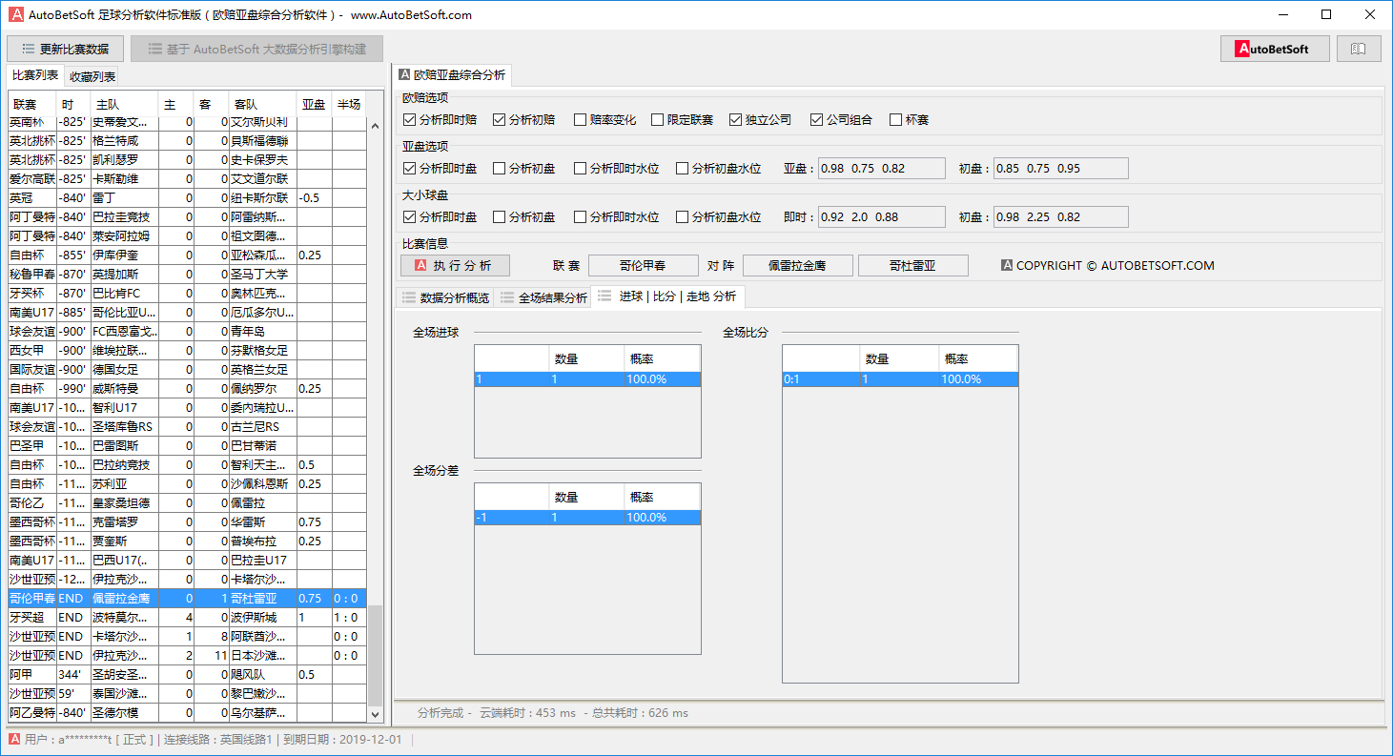Toggle 独立公司 checkbox
Image resolution: width=1393 pixels, height=756 pixels.
point(760,120)
